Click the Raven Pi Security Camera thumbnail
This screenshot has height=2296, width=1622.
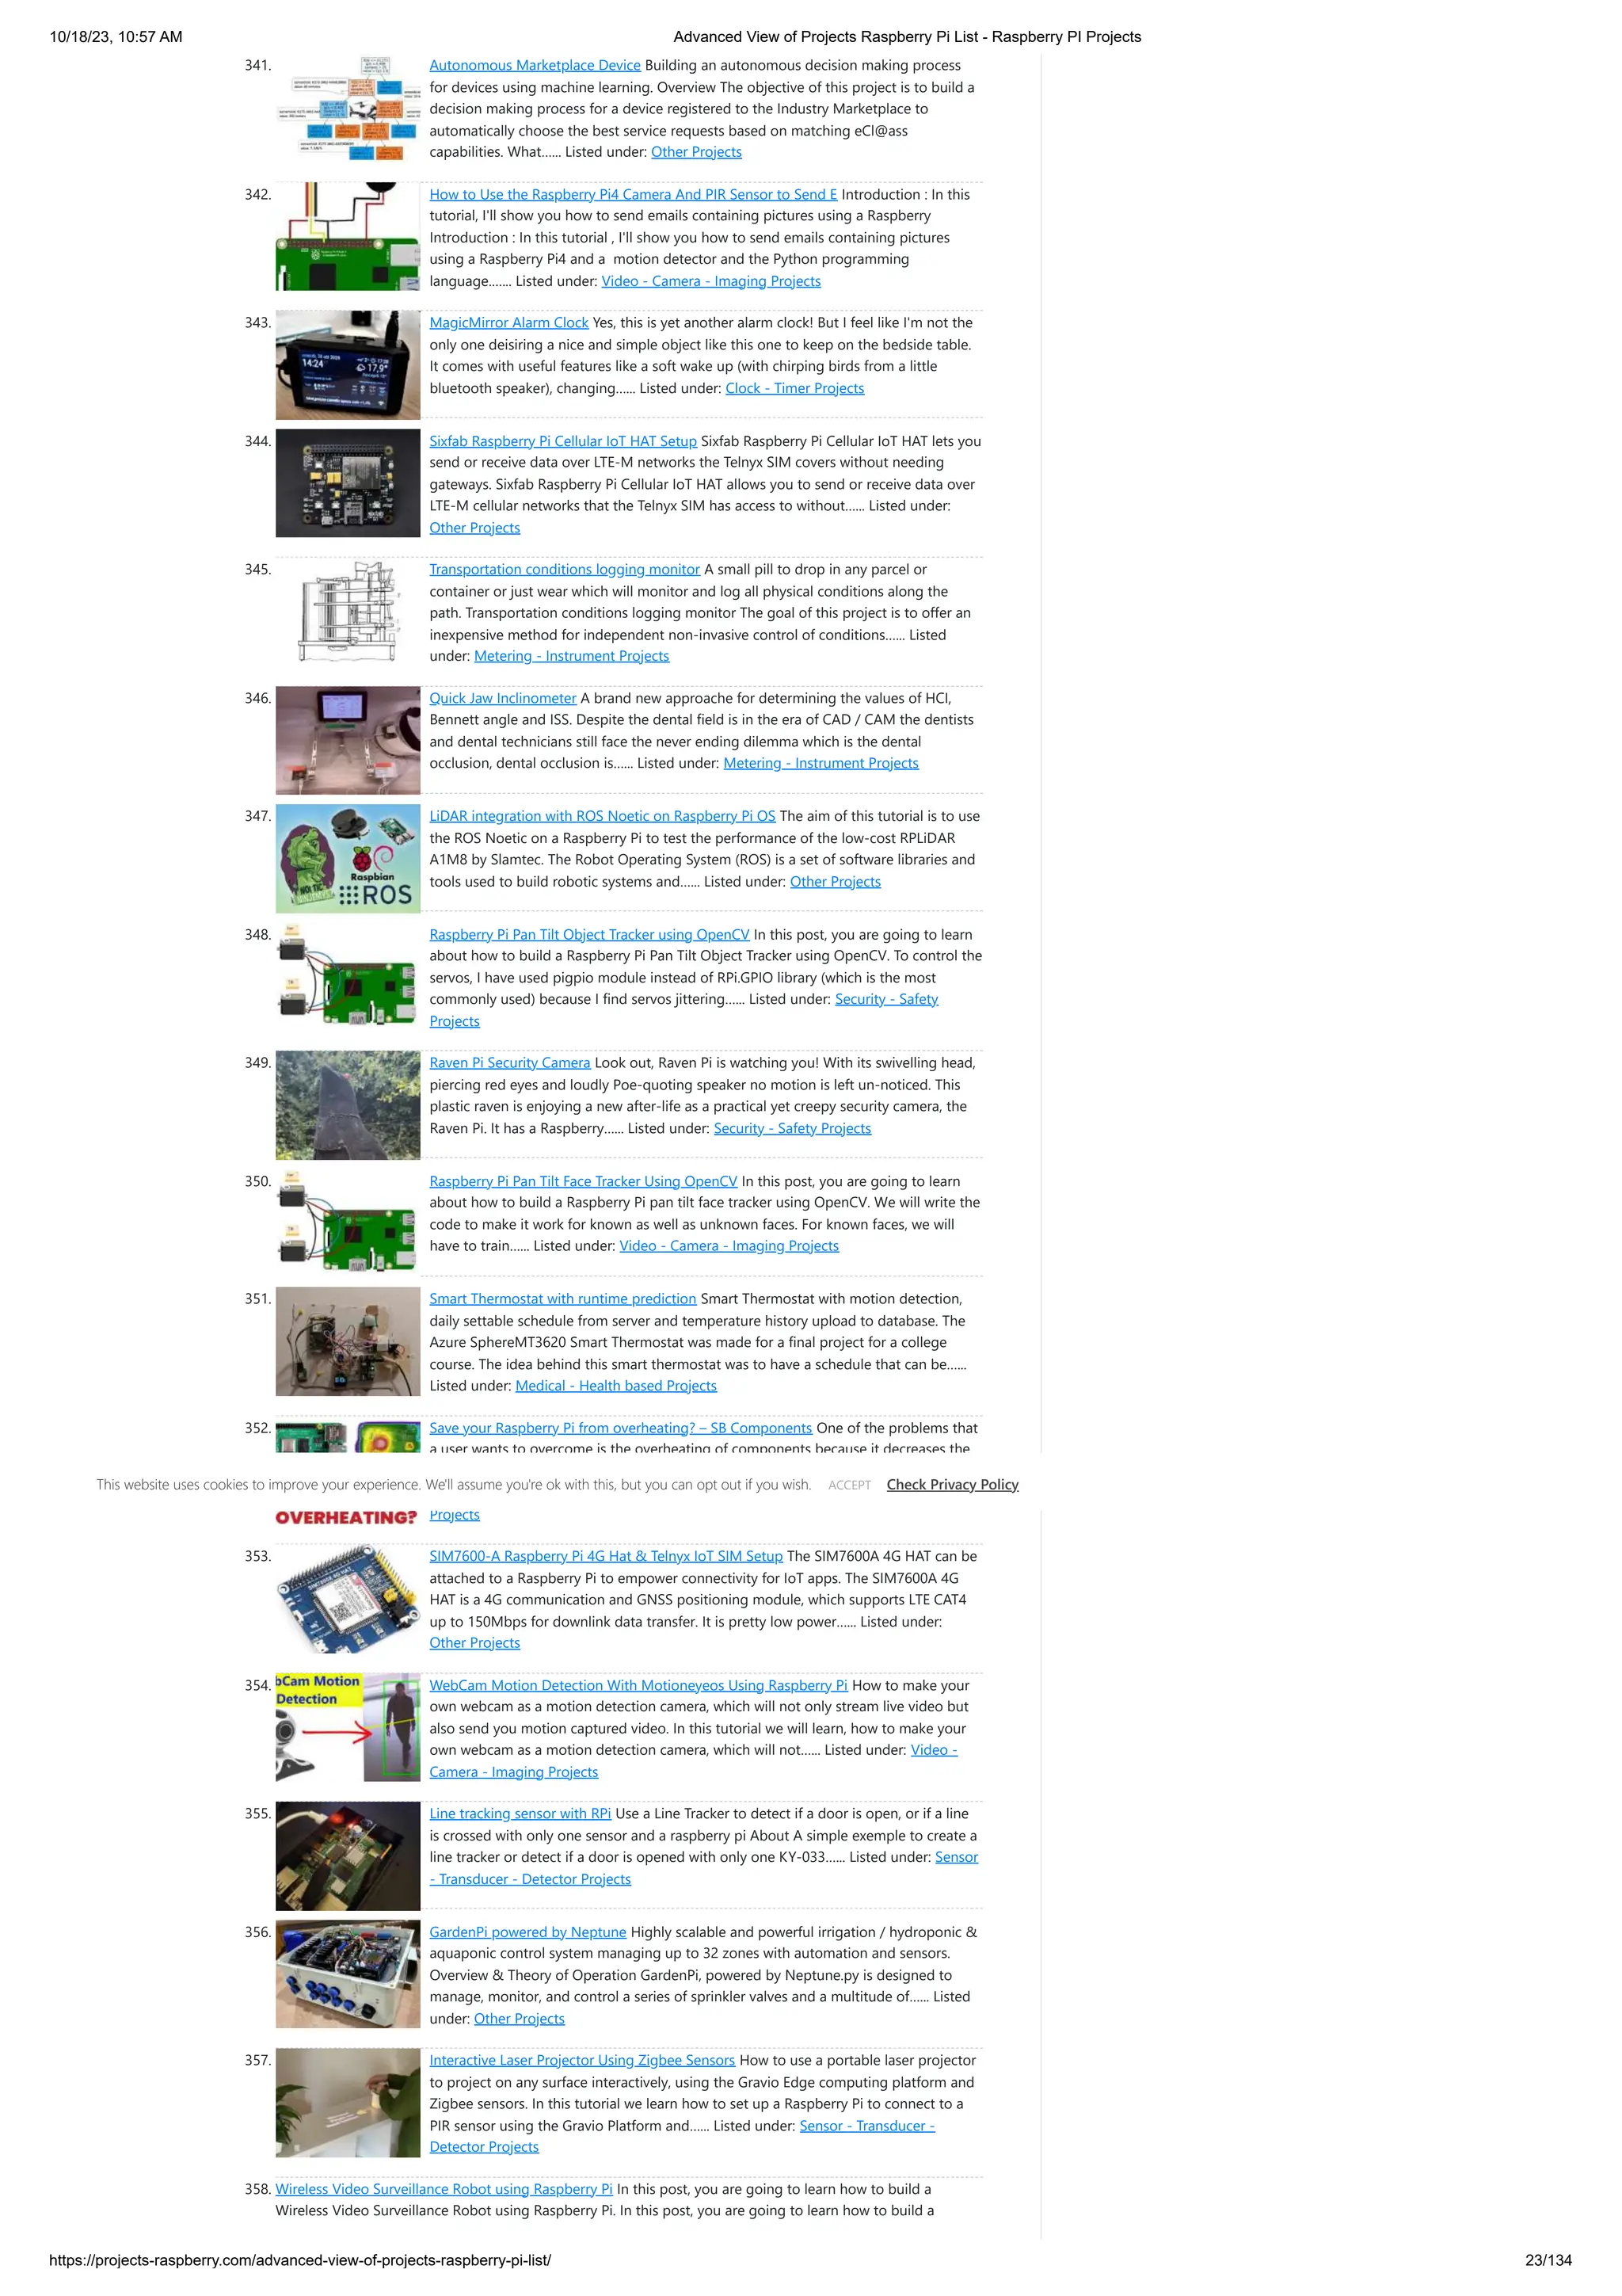348,1105
